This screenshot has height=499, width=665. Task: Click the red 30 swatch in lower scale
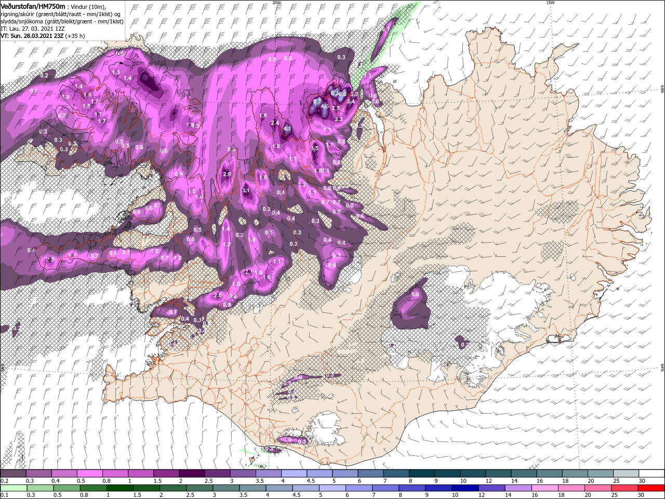click(651, 488)
